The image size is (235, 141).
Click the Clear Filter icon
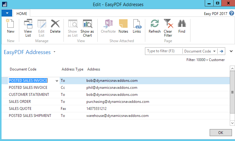(168, 23)
